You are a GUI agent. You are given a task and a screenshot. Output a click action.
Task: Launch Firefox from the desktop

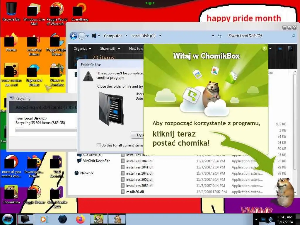pos(11,42)
